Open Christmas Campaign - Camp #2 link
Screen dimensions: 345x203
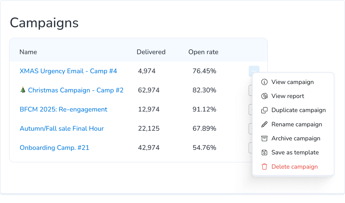pos(75,90)
